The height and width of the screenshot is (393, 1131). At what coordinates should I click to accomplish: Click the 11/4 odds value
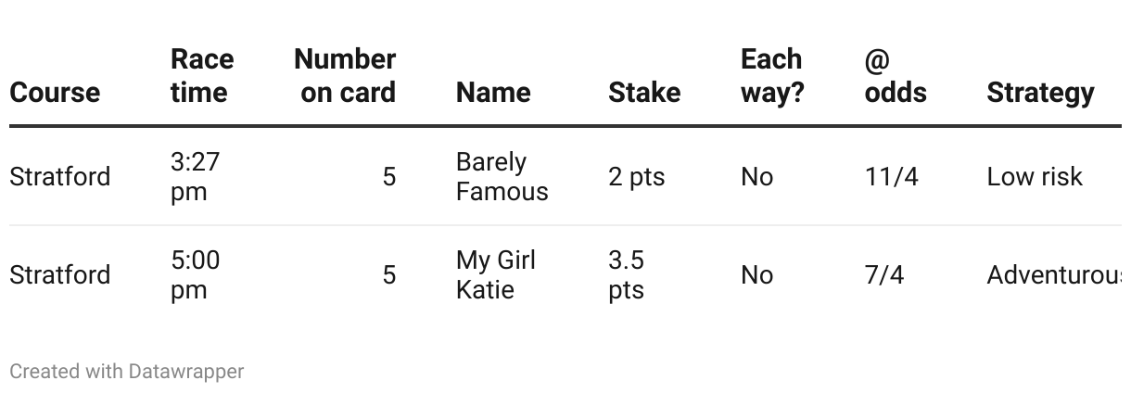point(892,177)
